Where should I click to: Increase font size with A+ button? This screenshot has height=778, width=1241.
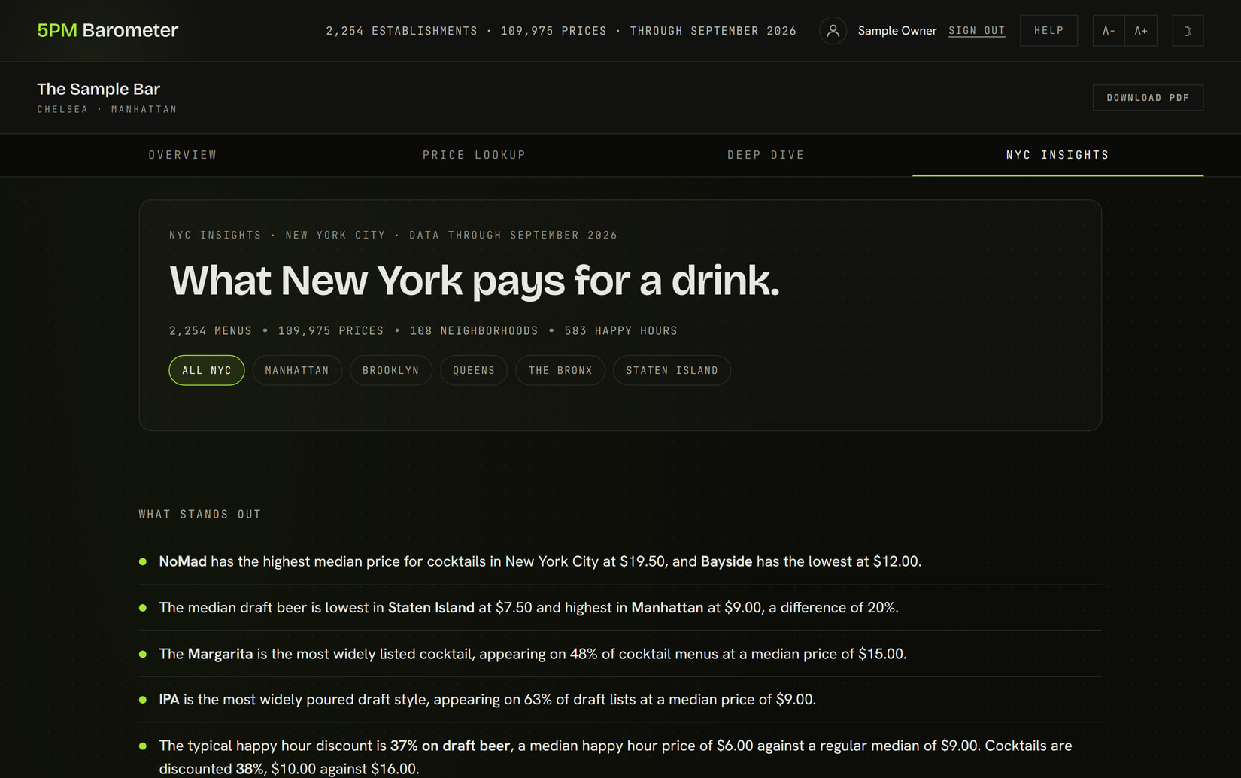[x=1141, y=31]
